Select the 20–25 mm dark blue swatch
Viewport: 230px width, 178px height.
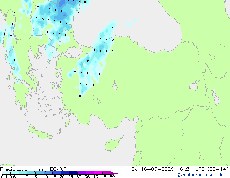(65, 173)
